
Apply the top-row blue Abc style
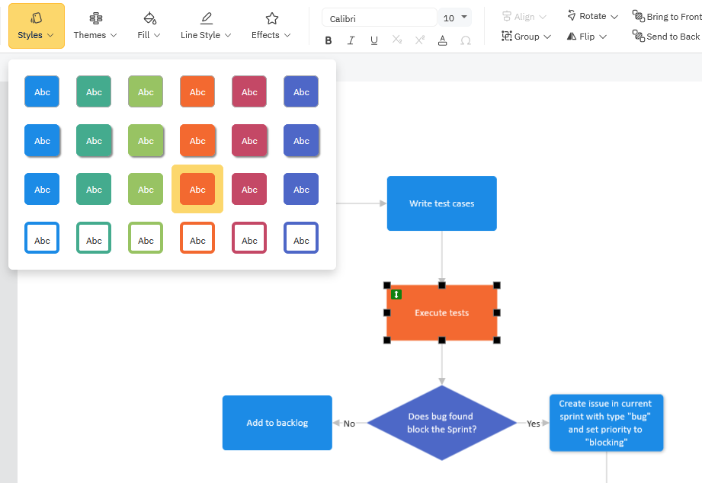coord(42,92)
